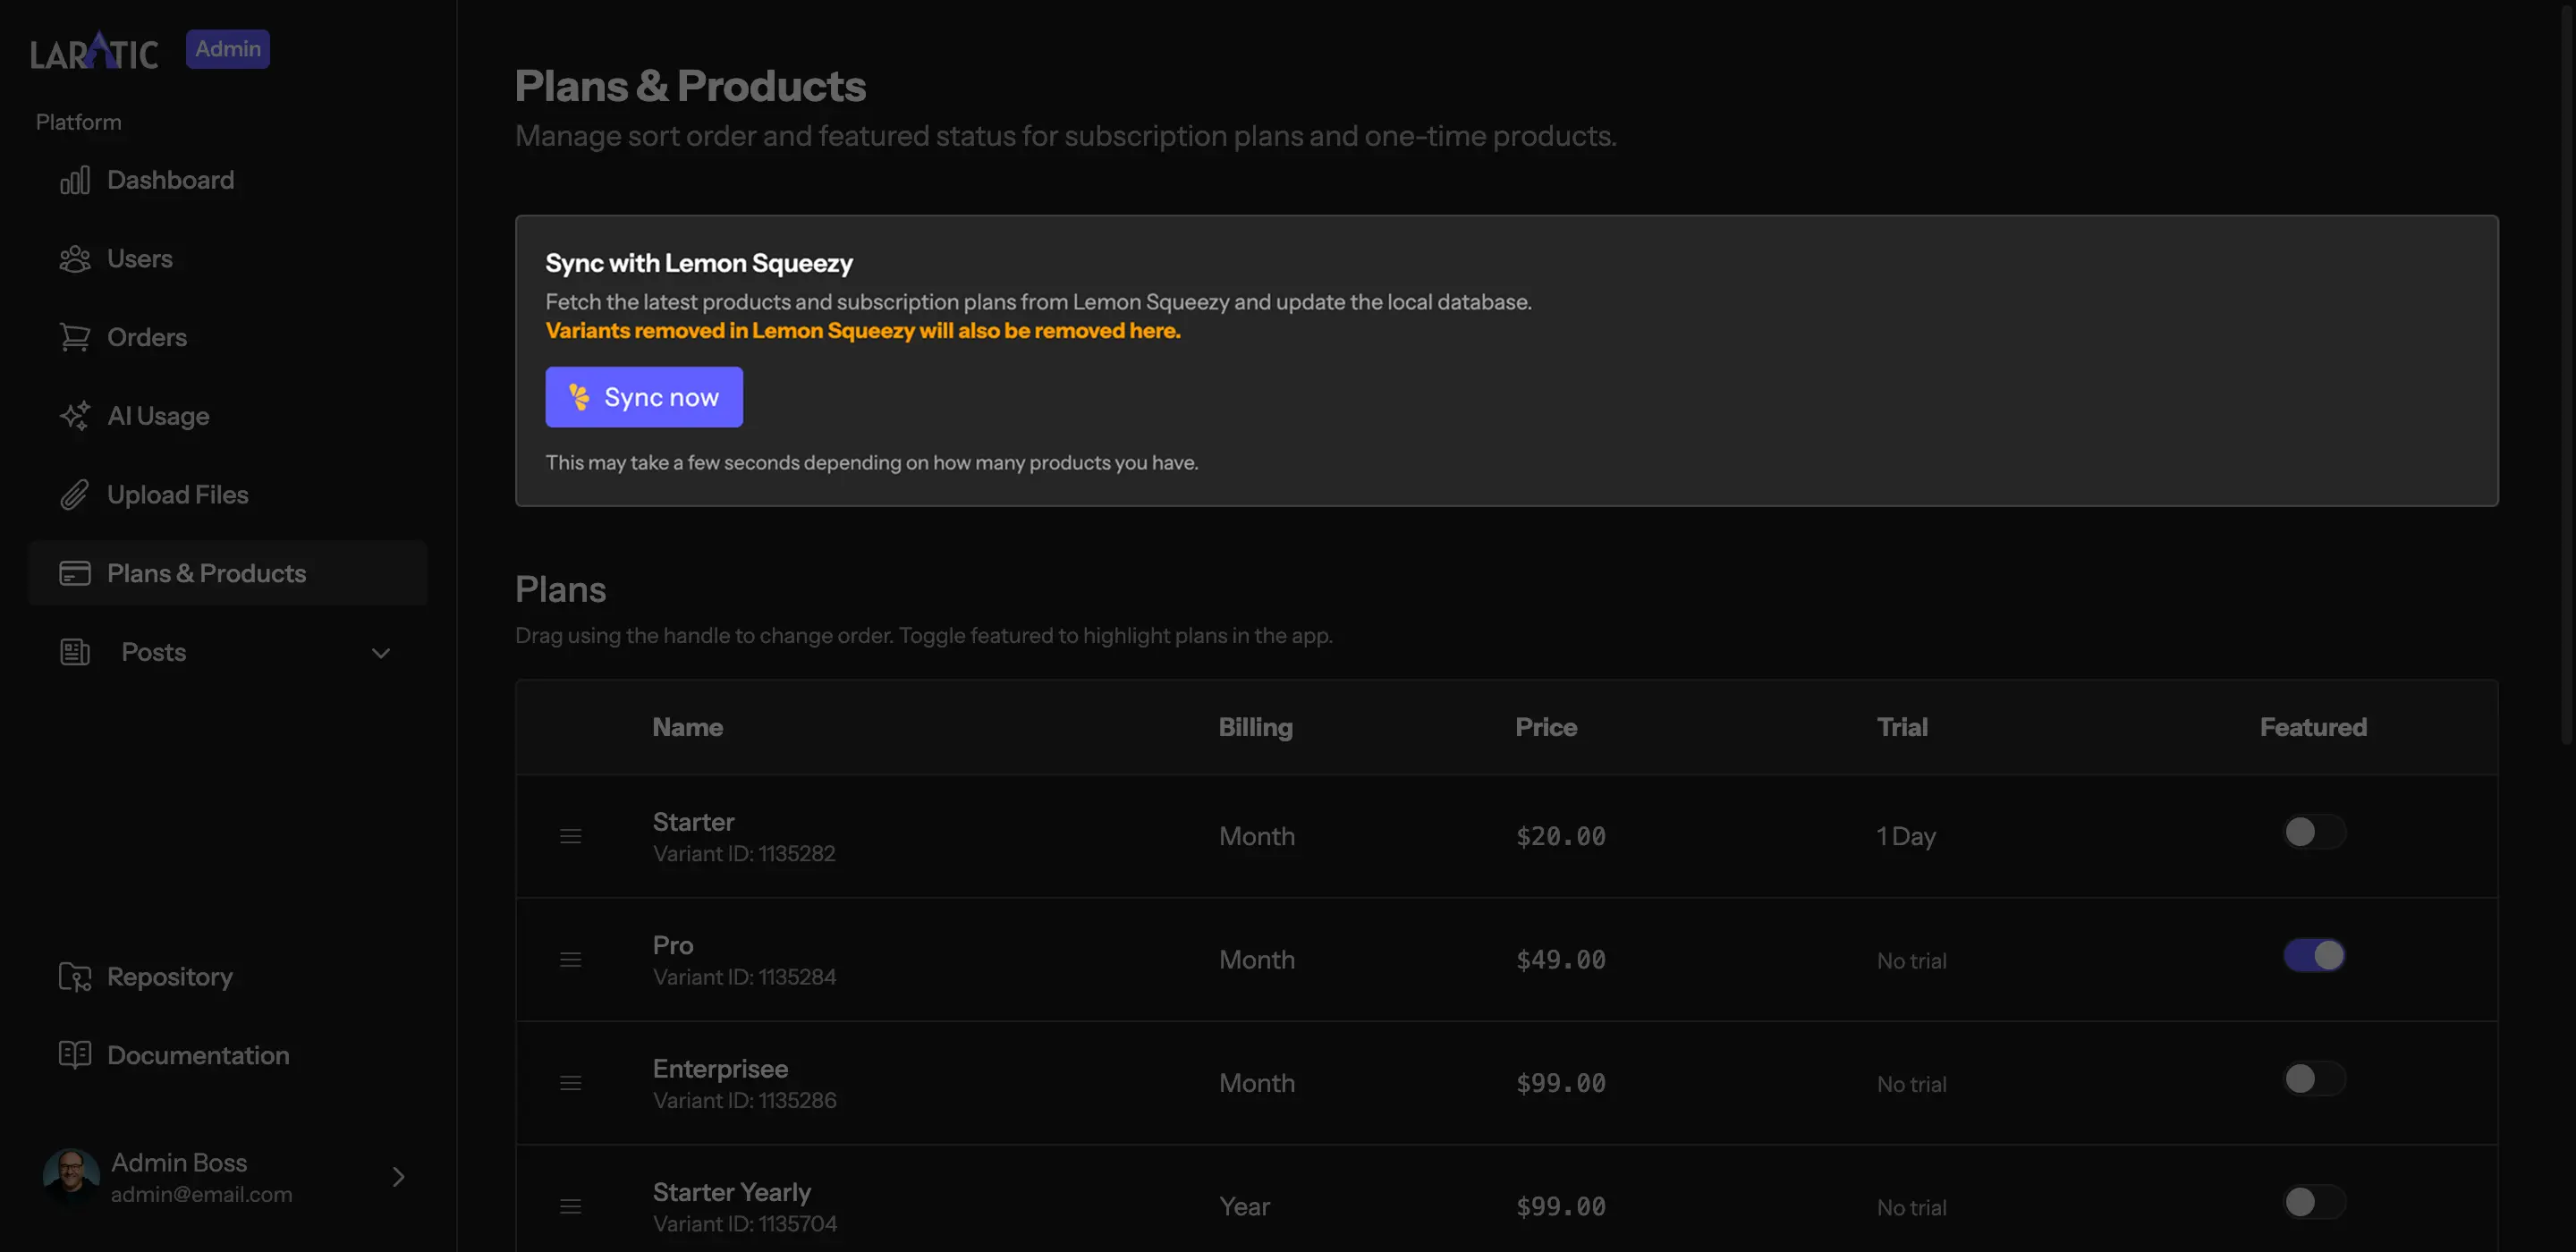Screen dimensions: 2576x1252
Task: Open Orders using the shopping cart icon
Action: (75, 337)
